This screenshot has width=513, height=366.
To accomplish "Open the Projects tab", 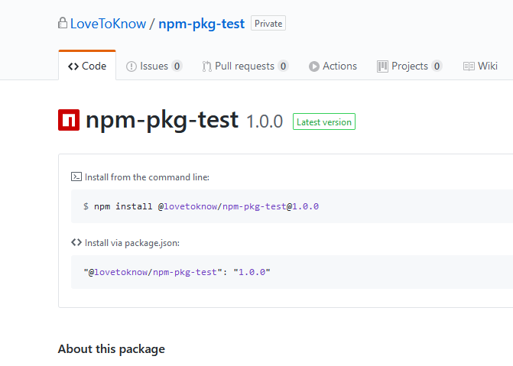I will pos(409,66).
